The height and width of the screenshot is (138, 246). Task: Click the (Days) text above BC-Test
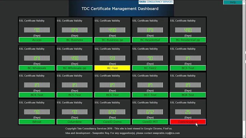[x=112, y=64]
